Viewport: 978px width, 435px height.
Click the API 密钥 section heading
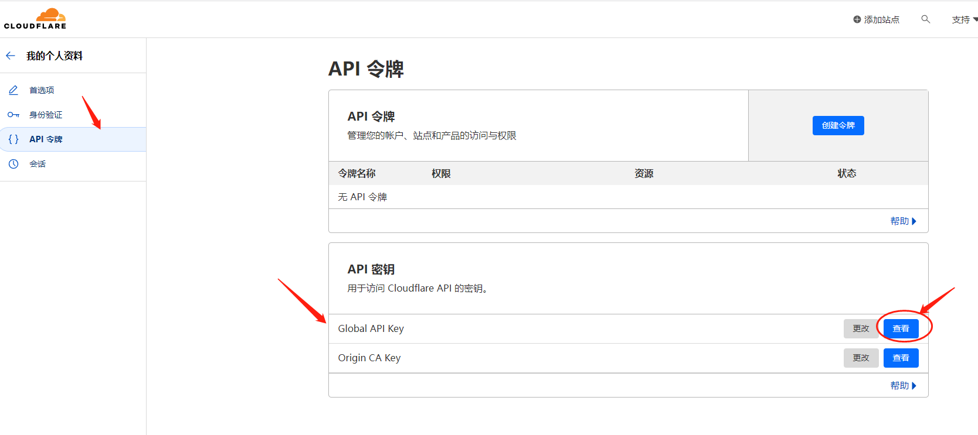coord(371,269)
